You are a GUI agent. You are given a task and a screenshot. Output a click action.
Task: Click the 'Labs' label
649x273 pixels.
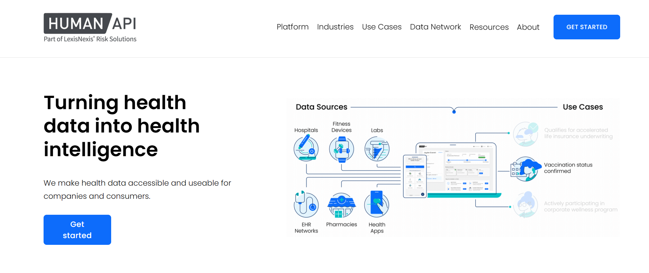pyautogui.click(x=377, y=130)
